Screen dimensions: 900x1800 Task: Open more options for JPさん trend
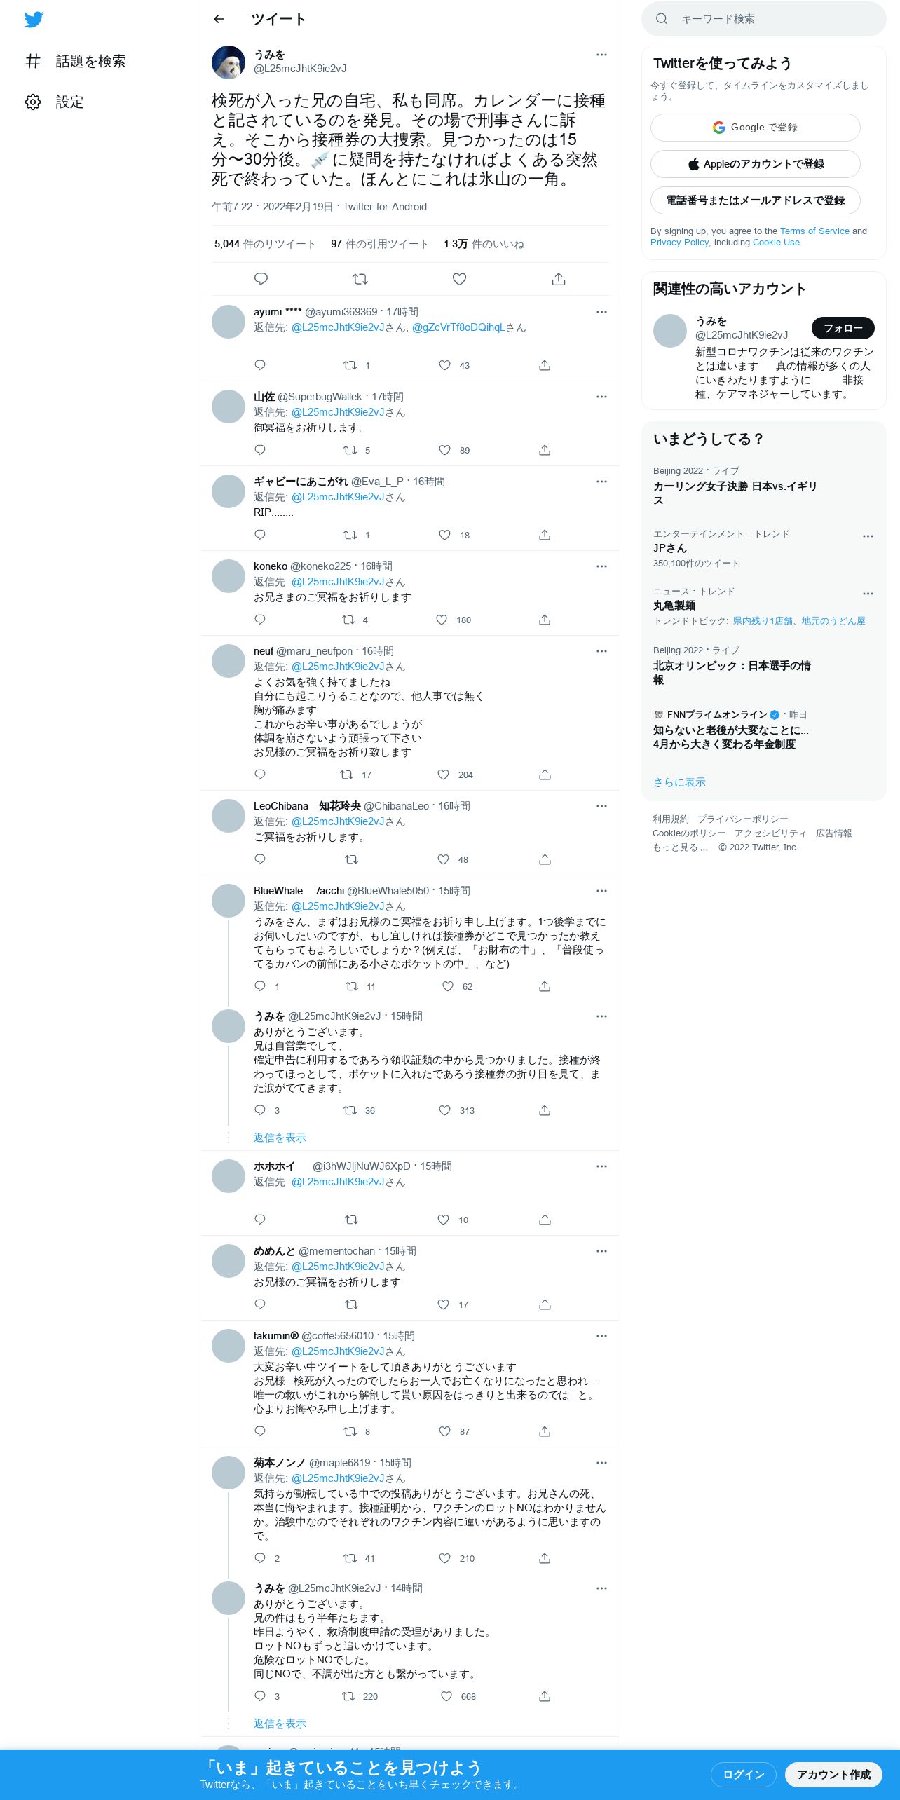pos(868,536)
